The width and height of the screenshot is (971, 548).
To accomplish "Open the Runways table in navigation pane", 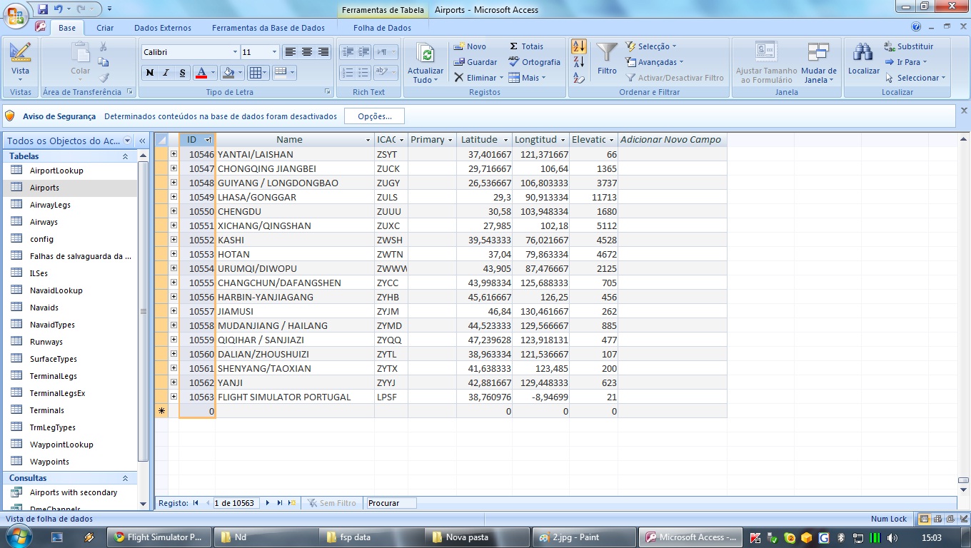I will [x=46, y=342].
